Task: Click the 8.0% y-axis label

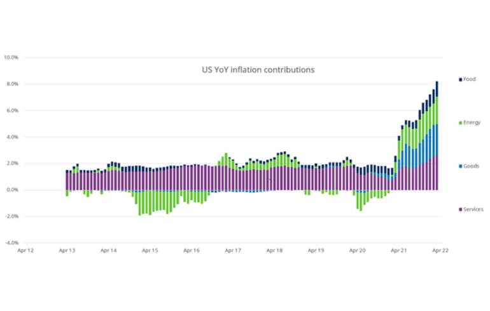Action: coord(13,84)
